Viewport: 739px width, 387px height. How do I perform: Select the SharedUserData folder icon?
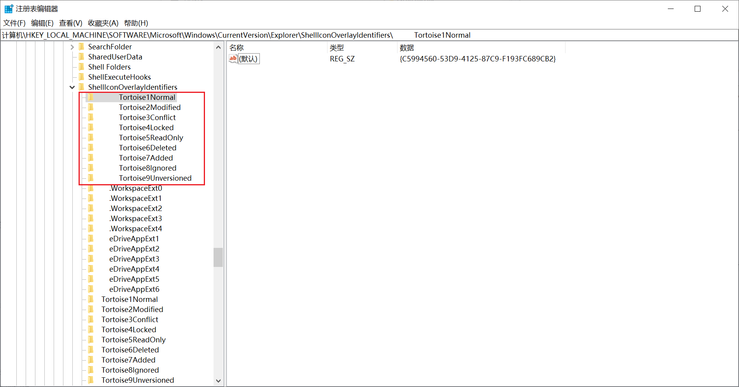click(82, 57)
